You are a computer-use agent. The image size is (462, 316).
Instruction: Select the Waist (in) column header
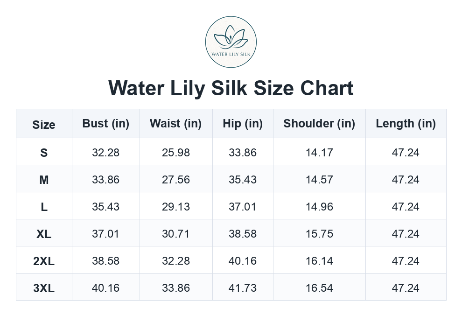(x=176, y=124)
